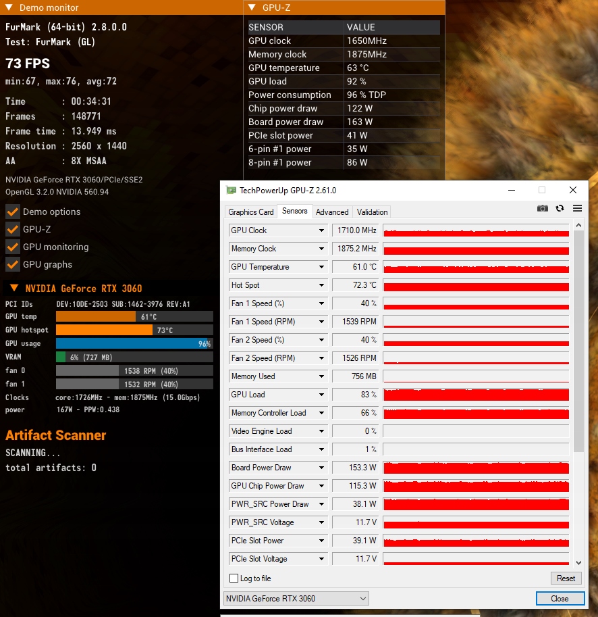Collapse the GPU-Z overlay panel
The height and width of the screenshot is (617, 598).
point(252,7)
